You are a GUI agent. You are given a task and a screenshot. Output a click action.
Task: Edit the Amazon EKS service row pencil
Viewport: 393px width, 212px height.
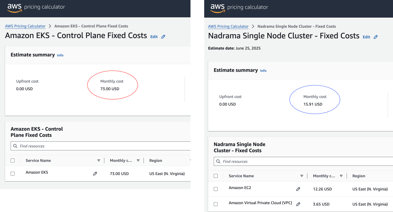point(95,174)
